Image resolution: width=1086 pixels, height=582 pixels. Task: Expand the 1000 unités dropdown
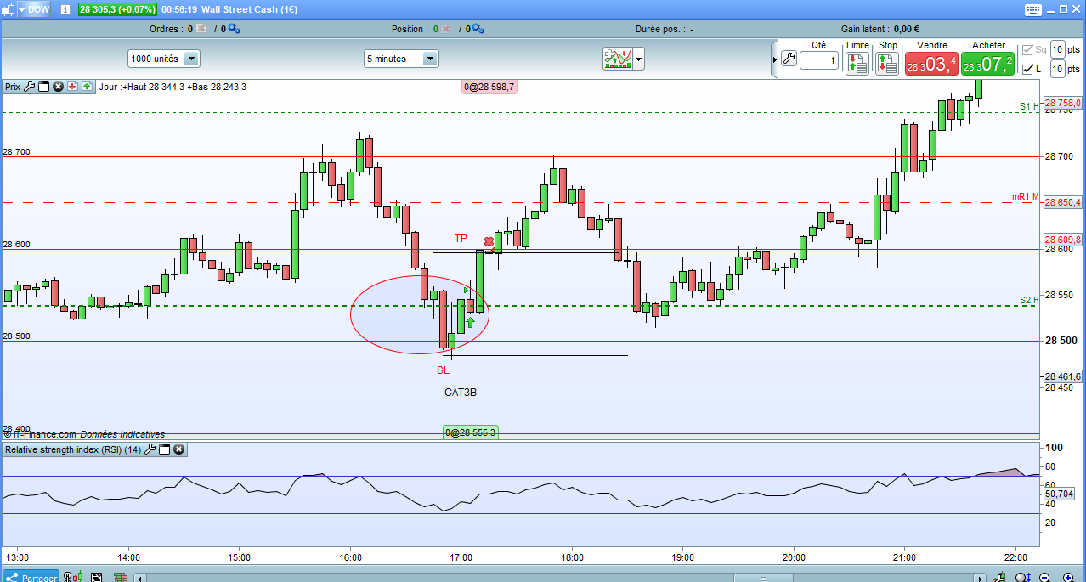pyautogui.click(x=164, y=59)
